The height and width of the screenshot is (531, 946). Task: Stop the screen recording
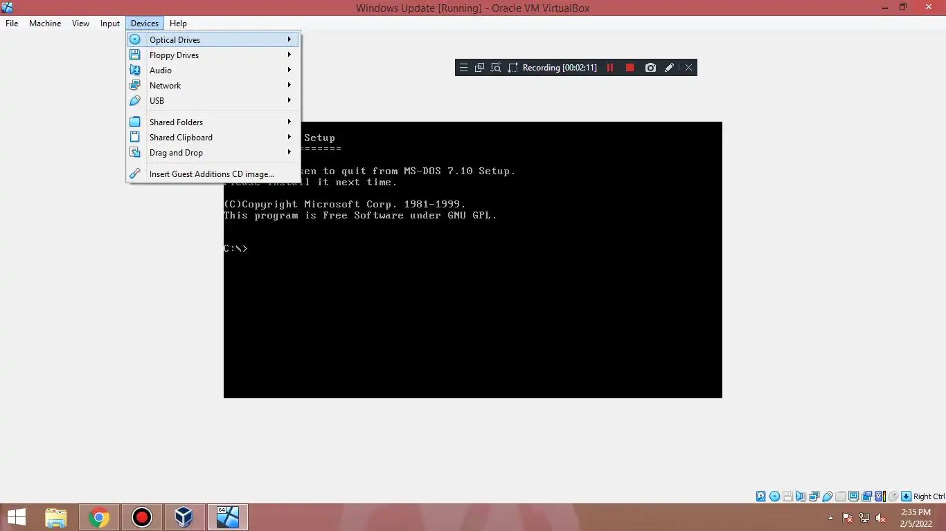630,68
